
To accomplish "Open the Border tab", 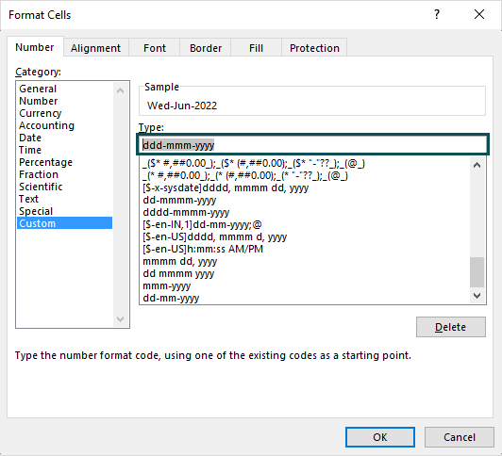I will [205, 48].
